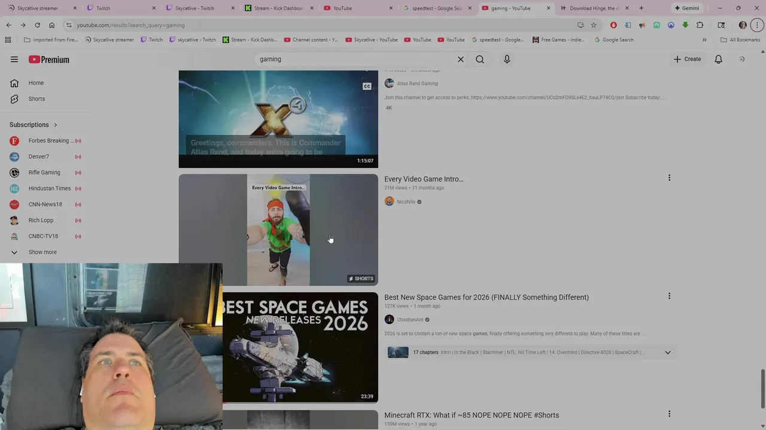Open the All Bookmarks folder
Viewport: 766px width, 430px height.
coord(740,40)
